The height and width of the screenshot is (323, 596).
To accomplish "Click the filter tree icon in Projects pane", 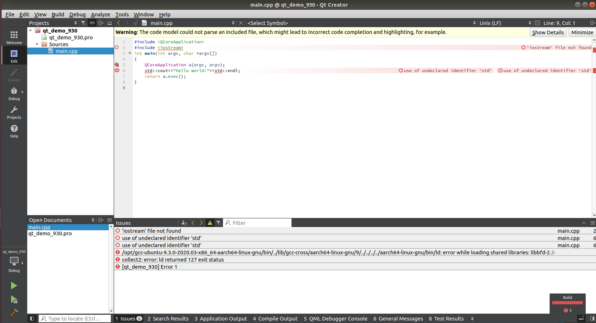I will point(83,23).
